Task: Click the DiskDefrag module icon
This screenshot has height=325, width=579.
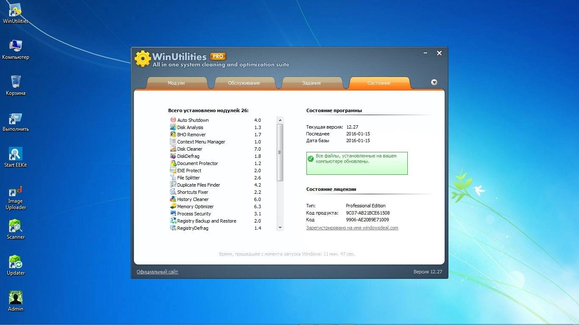Action: coord(173,156)
